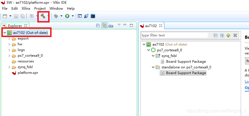This screenshot has height=116, width=249.
Task: Select zynq_fsbl folder in Explorer
Action: pyautogui.click(x=25, y=67)
